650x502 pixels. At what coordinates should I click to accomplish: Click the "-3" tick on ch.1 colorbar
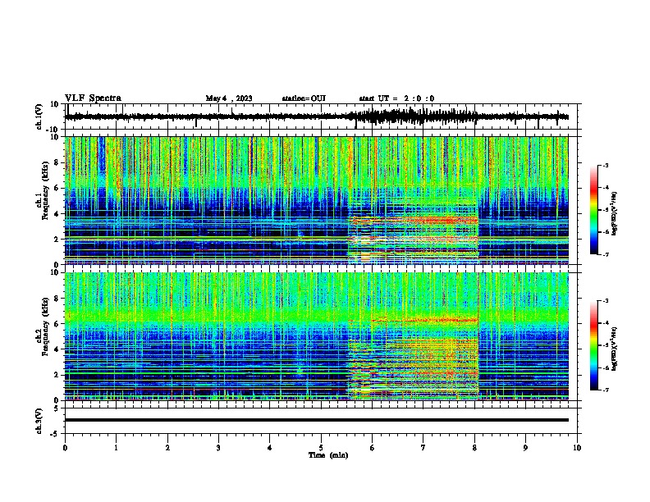tap(606, 166)
